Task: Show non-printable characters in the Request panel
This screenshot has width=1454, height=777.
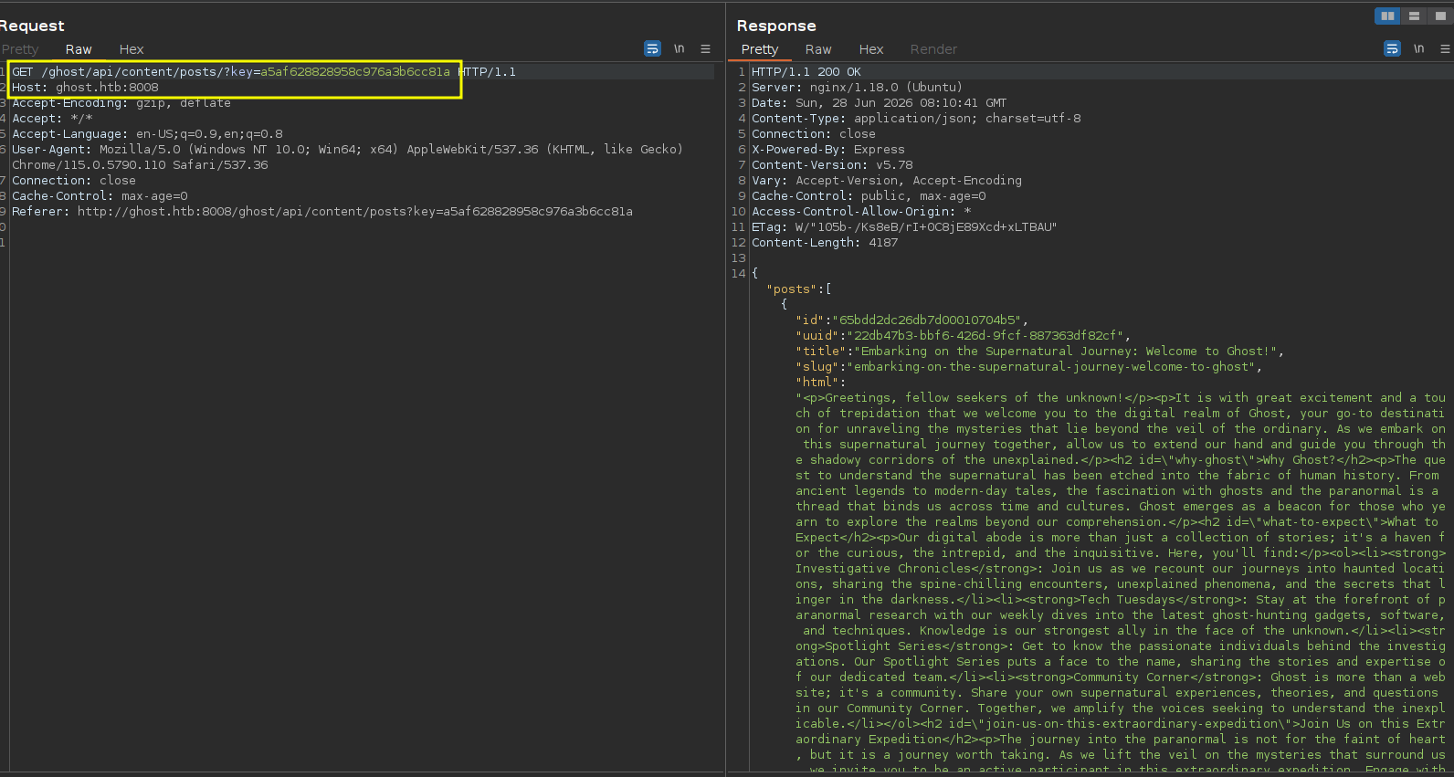Action: coord(679,48)
